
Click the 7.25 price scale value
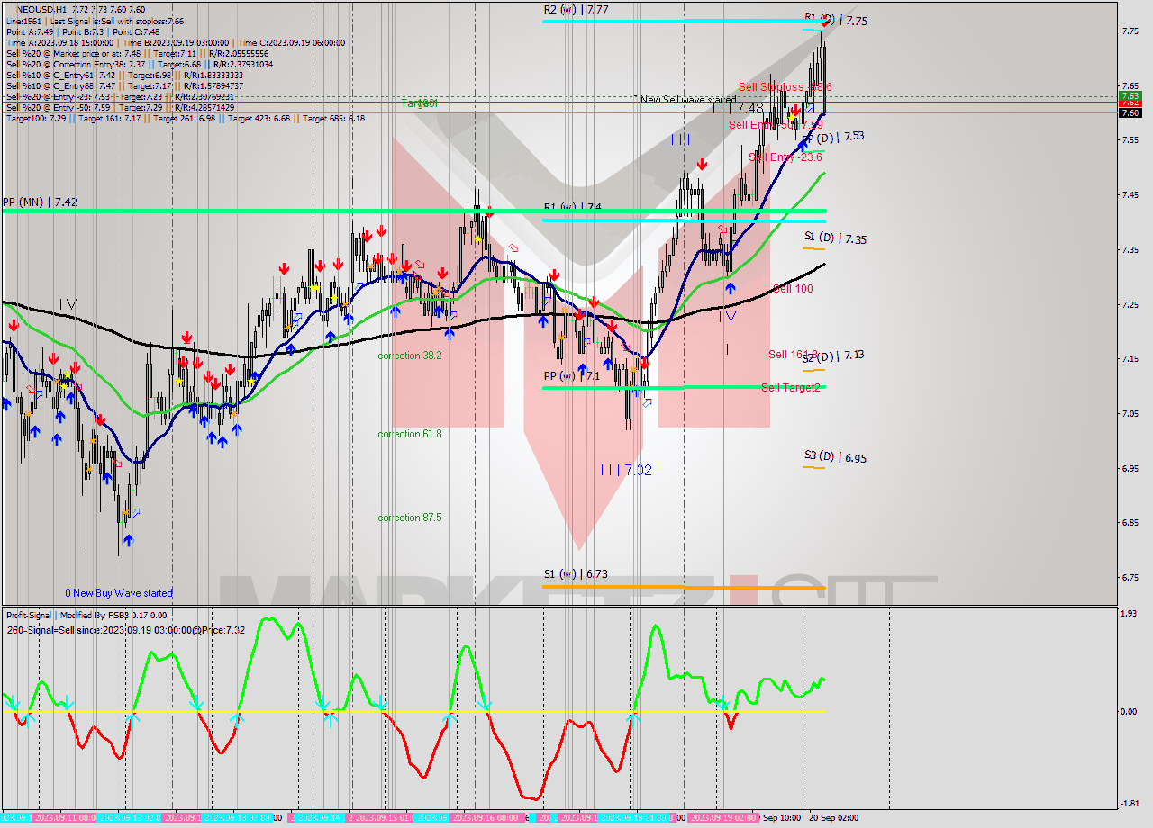click(x=1130, y=304)
